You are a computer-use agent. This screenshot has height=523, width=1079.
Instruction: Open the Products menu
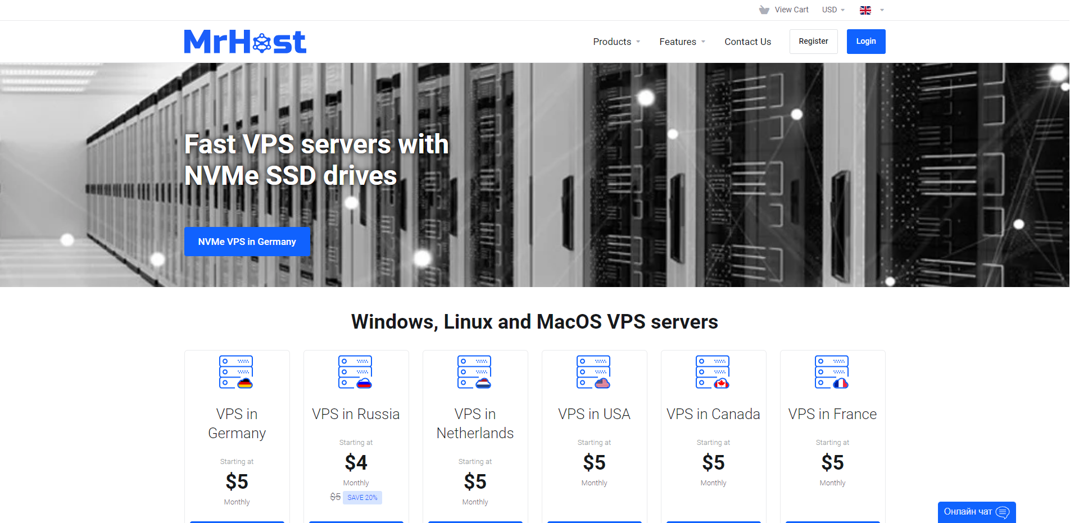click(x=616, y=42)
